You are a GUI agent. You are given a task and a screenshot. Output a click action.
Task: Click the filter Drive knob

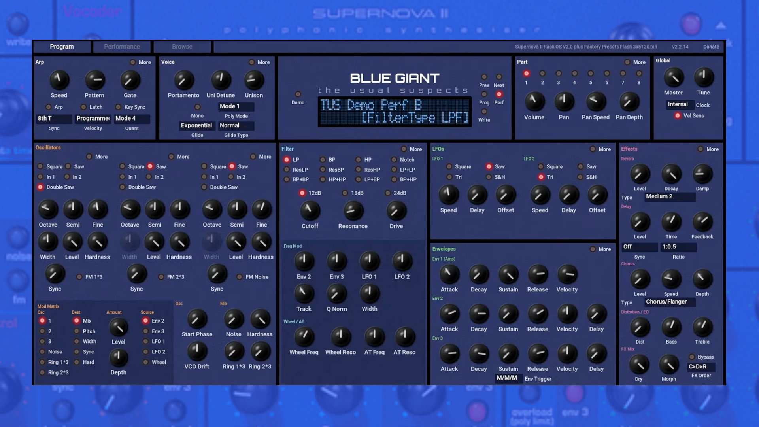(x=396, y=211)
